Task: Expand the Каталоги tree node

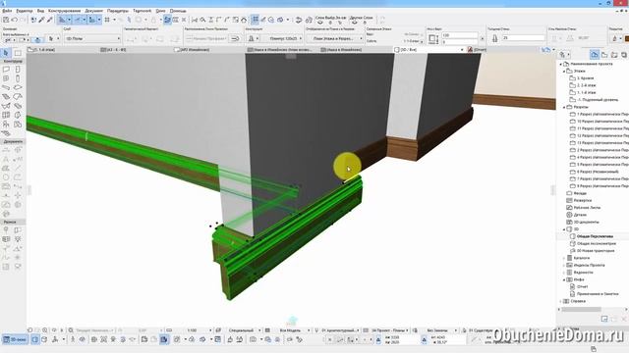Action: point(564,258)
